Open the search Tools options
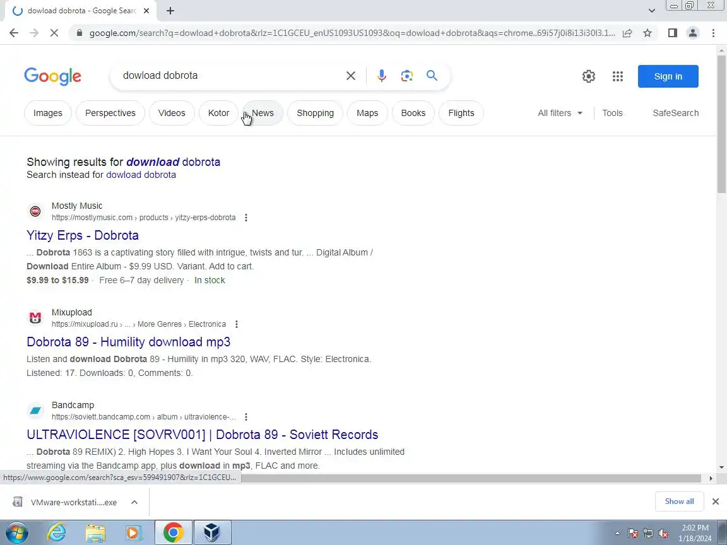 612,113
